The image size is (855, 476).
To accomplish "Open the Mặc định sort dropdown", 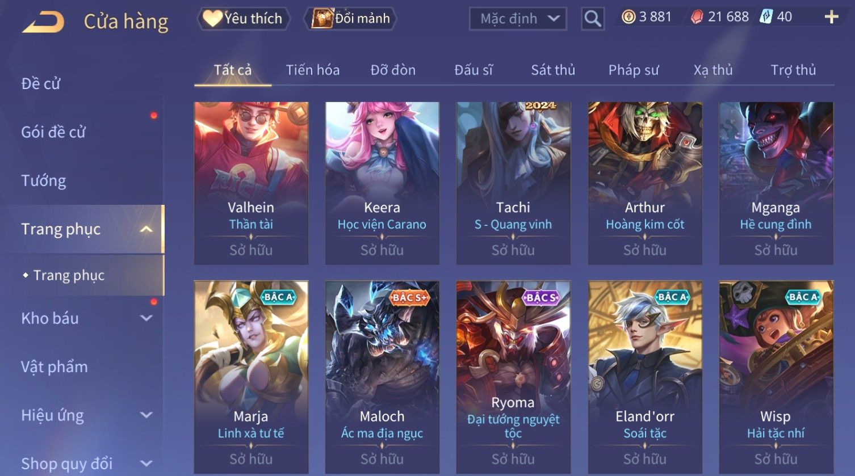I will (x=518, y=19).
